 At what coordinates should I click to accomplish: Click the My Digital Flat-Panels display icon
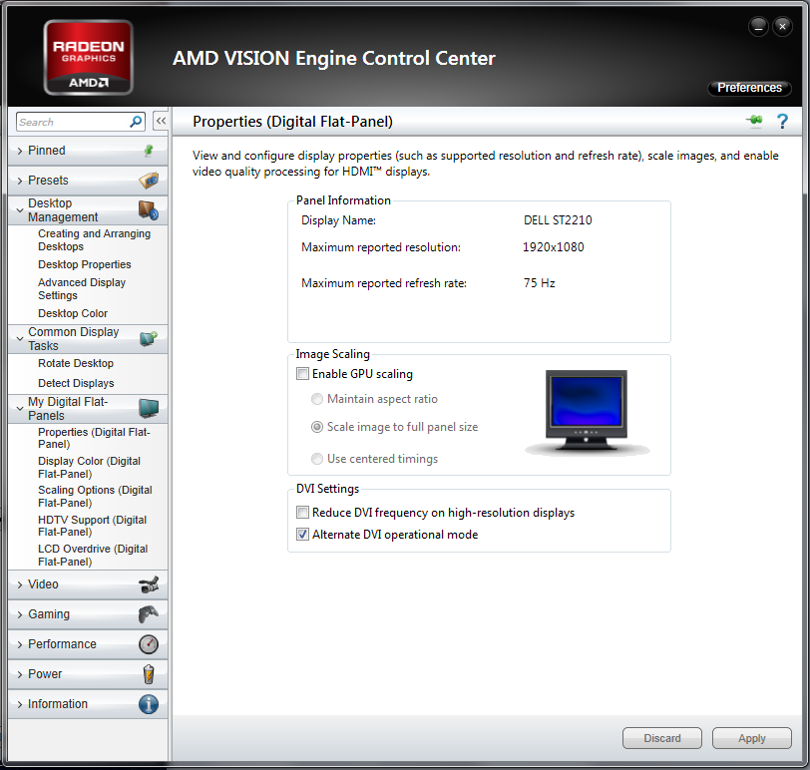click(149, 408)
